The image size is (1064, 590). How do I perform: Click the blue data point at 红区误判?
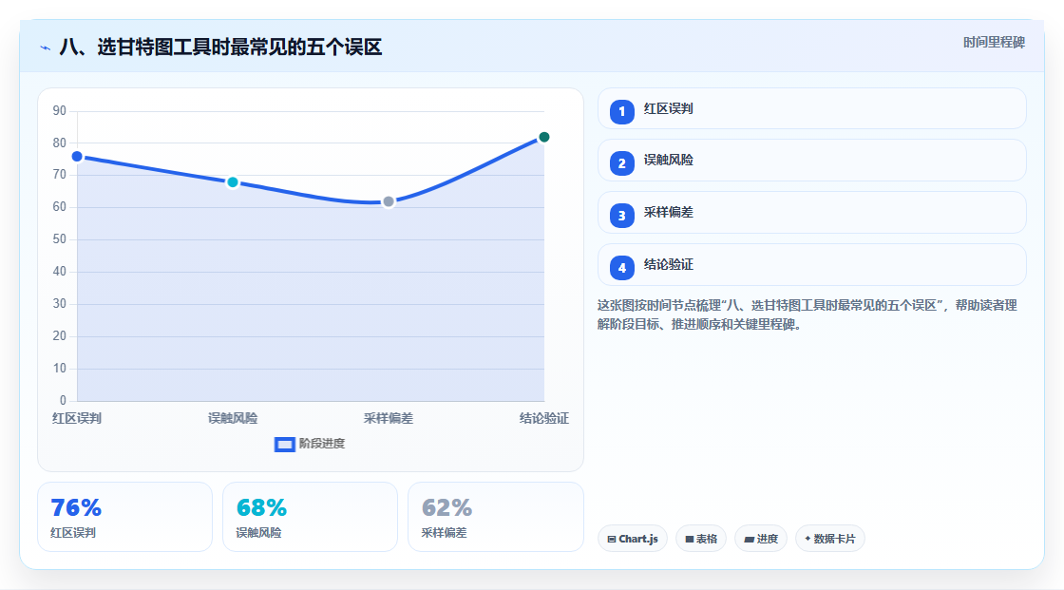pos(77,157)
